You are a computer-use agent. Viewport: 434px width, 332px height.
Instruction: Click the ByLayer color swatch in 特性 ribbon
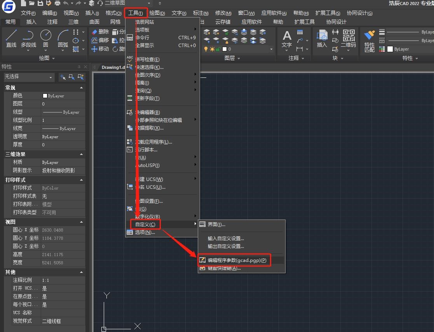pos(390,49)
